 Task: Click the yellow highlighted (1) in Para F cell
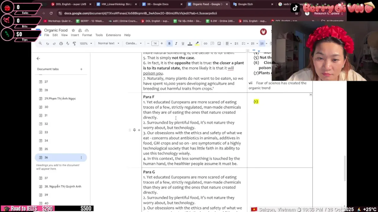click(256, 102)
